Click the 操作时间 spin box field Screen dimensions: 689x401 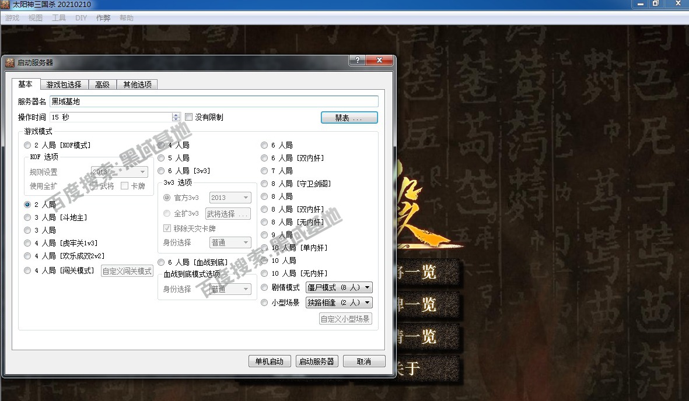point(111,117)
